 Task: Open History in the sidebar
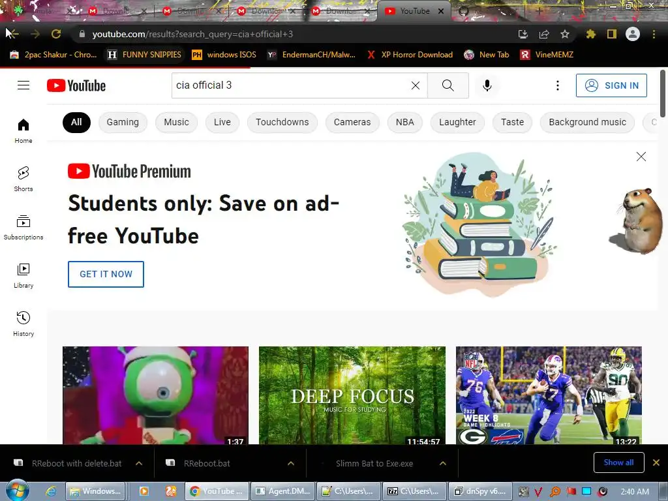tap(23, 324)
